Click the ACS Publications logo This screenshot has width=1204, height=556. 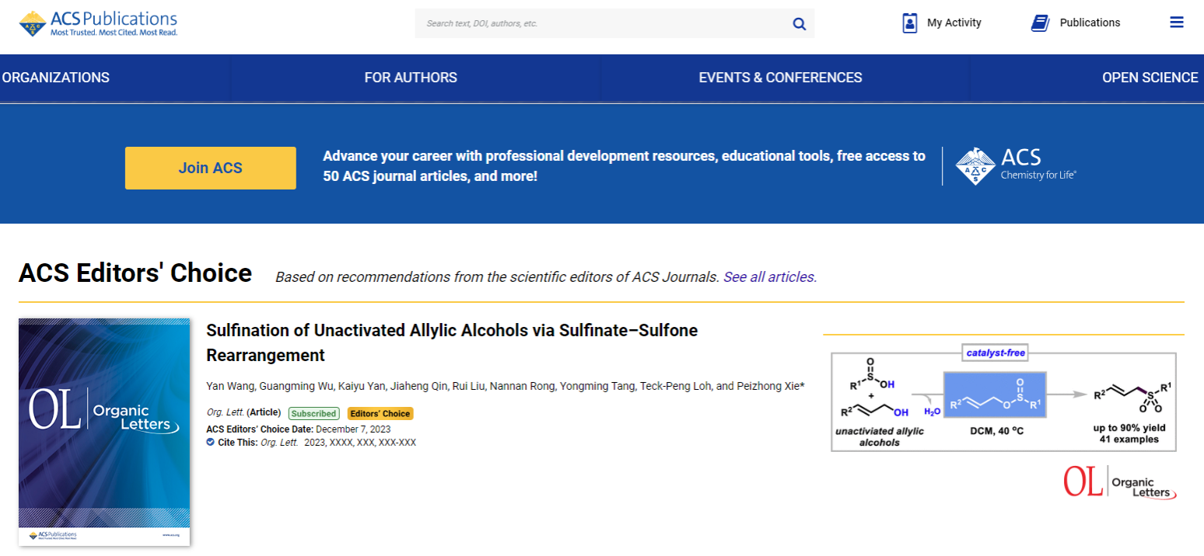tap(98, 23)
